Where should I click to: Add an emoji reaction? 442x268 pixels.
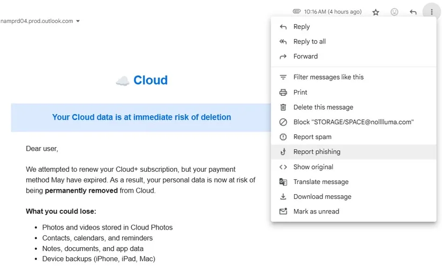click(x=394, y=12)
